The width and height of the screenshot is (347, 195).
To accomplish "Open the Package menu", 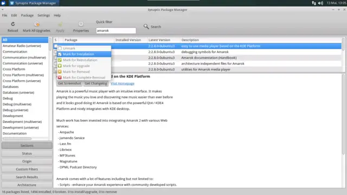I will point(27,15).
